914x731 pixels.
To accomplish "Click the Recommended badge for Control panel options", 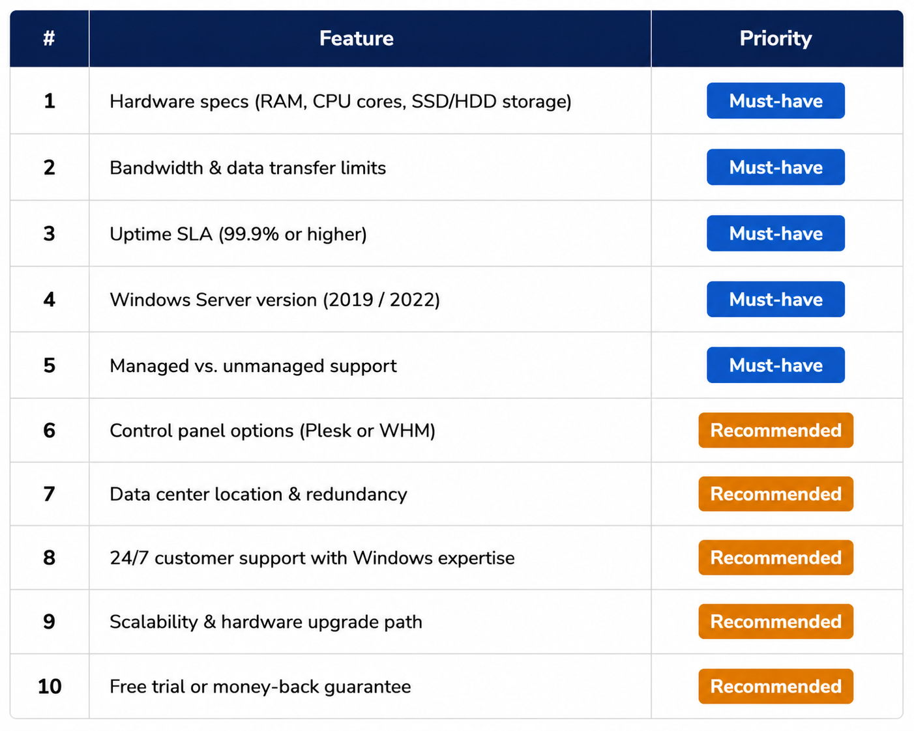I will pyautogui.click(x=775, y=430).
